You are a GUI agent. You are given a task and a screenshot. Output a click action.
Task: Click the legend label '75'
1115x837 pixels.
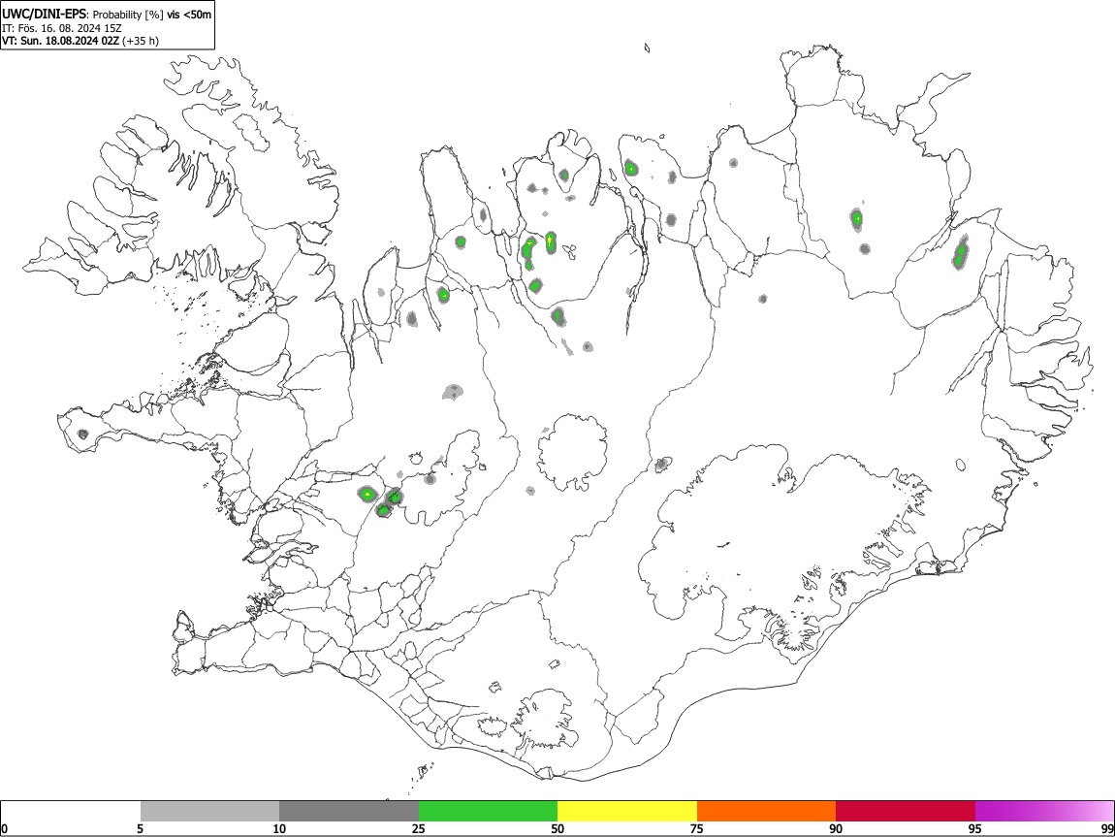tap(697, 828)
